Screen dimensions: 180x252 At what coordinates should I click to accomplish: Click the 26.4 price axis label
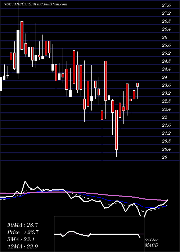coord(166,30)
